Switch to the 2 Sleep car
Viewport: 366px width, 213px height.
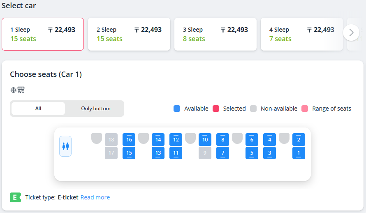[129, 34]
